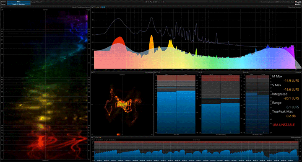Click the yellow play icon in Magnitude spectrum header

[96, 7]
